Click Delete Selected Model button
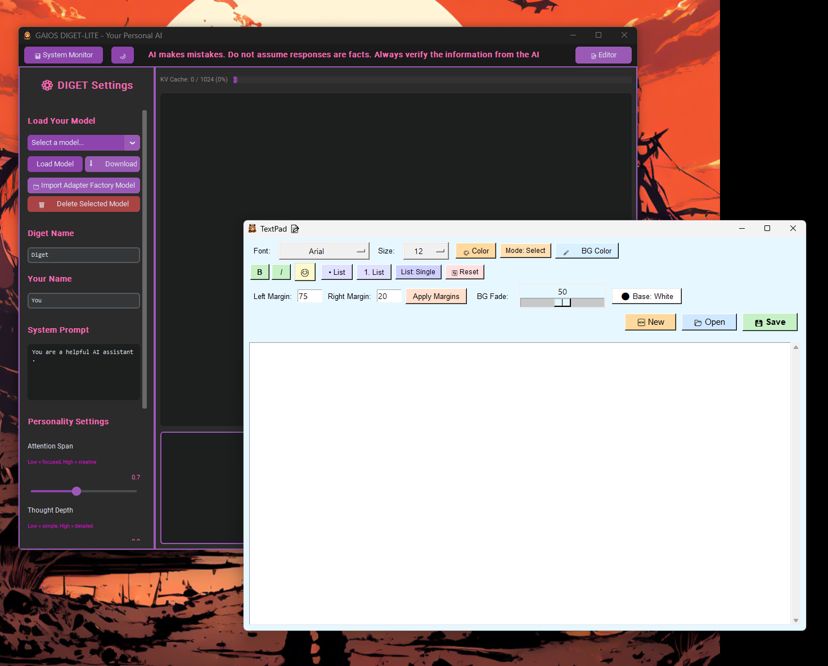 [x=84, y=204]
